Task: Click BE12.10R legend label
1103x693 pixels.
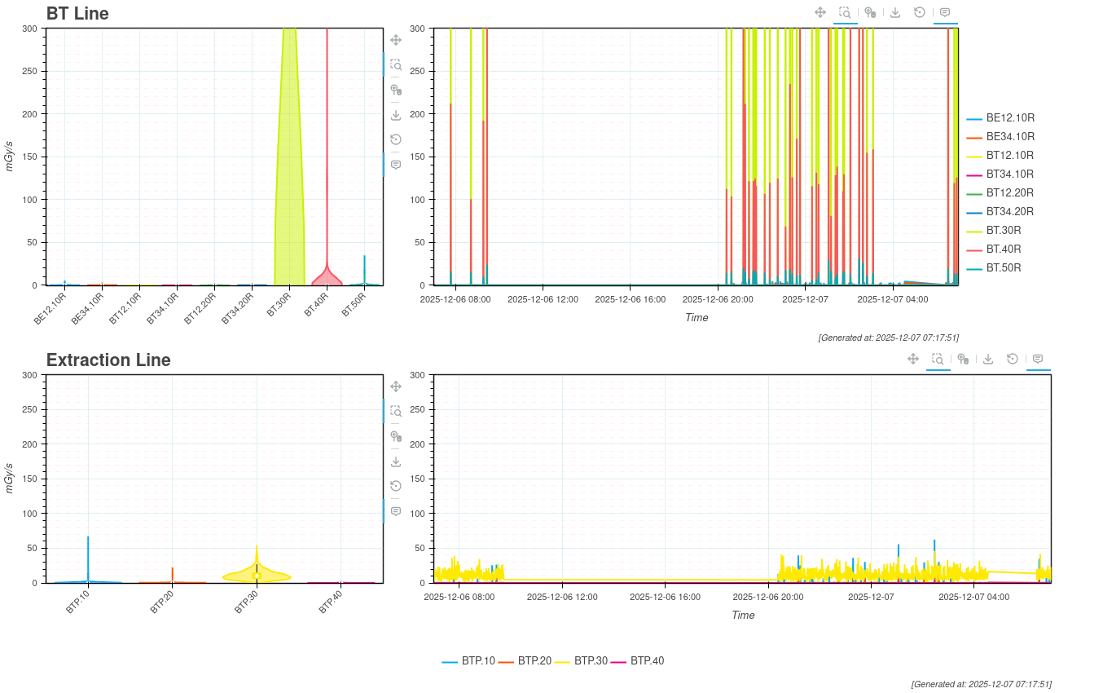Action: coord(1010,118)
